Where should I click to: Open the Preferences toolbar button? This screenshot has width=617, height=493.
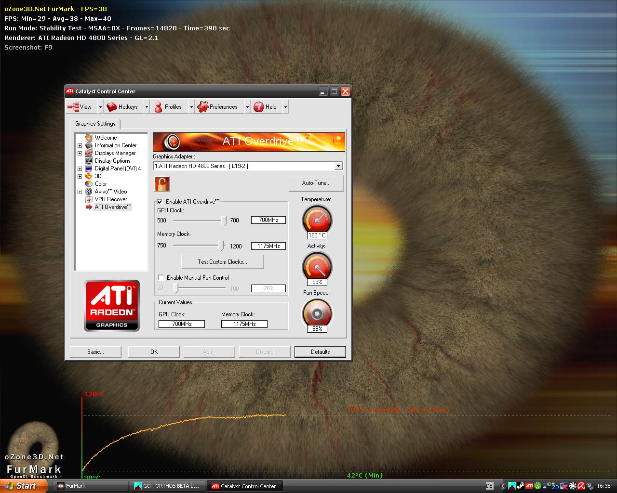(x=219, y=107)
